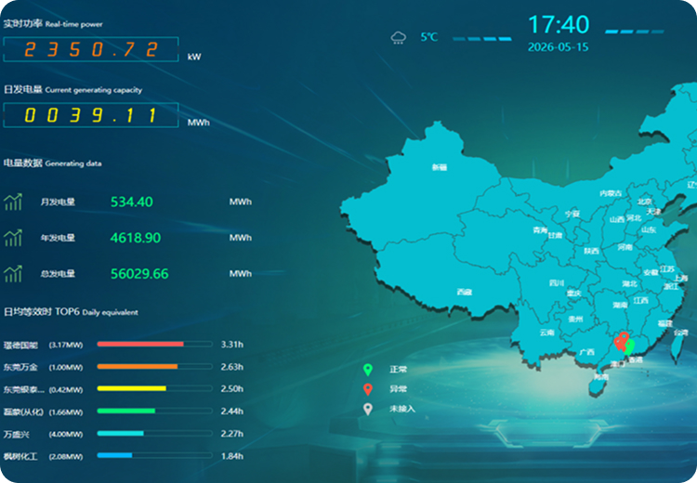Click the (1.66MW) capacity label
This screenshot has height=483, width=697.
click(x=66, y=412)
